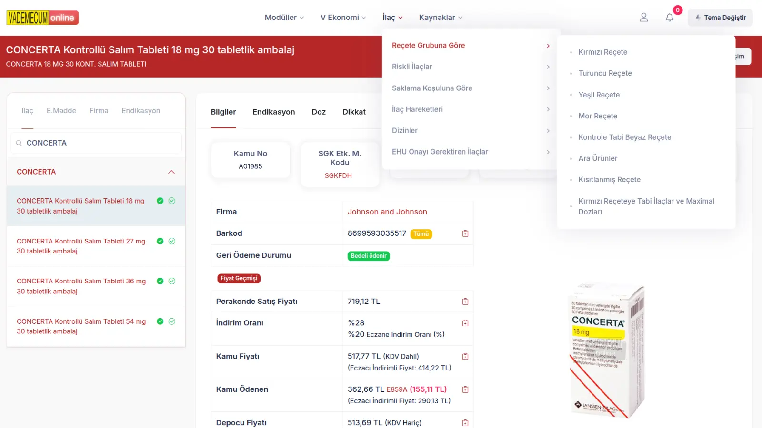Switch to the Doz tab
This screenshot has width=762, height=428.
(x=319, y=112)
